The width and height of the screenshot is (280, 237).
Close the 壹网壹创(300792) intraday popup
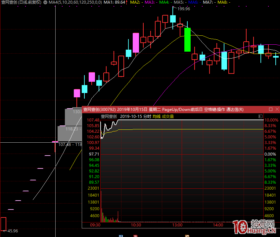coord(277,109)
